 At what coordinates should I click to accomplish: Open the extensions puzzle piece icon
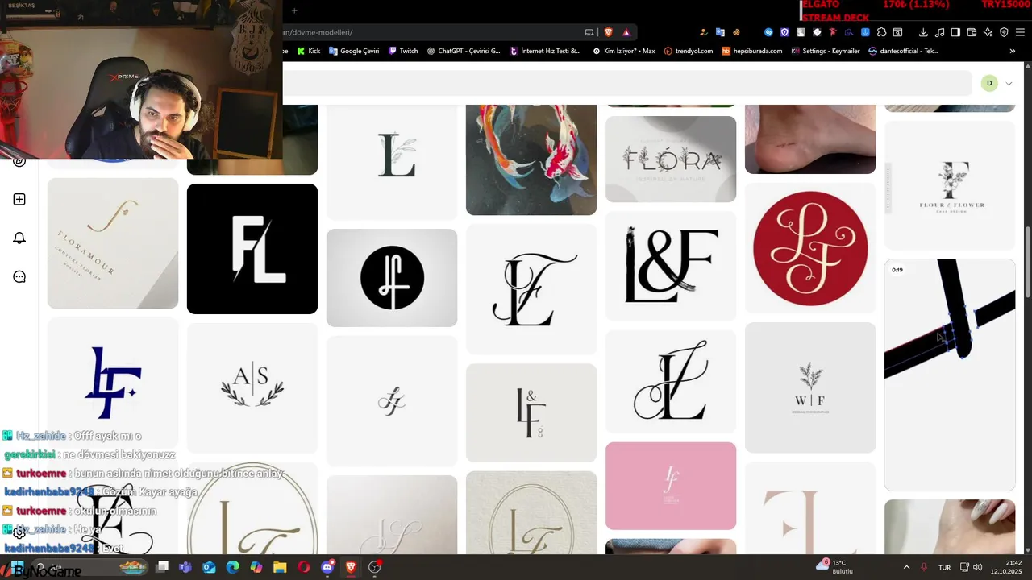pyautogui.click(x=881, y=32)
